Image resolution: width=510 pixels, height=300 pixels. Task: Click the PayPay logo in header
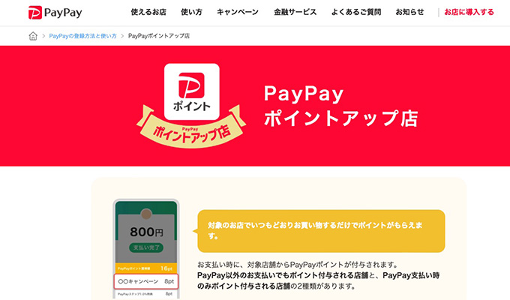[55, 13]
